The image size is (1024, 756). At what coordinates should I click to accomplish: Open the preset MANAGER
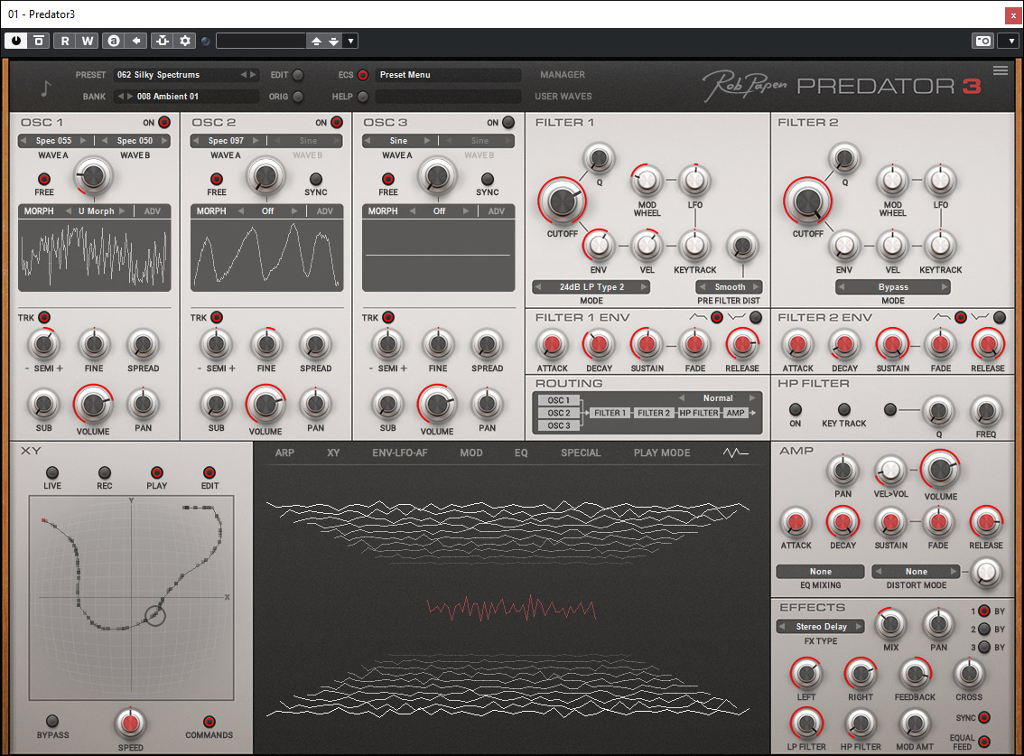(x=563, y=75)
